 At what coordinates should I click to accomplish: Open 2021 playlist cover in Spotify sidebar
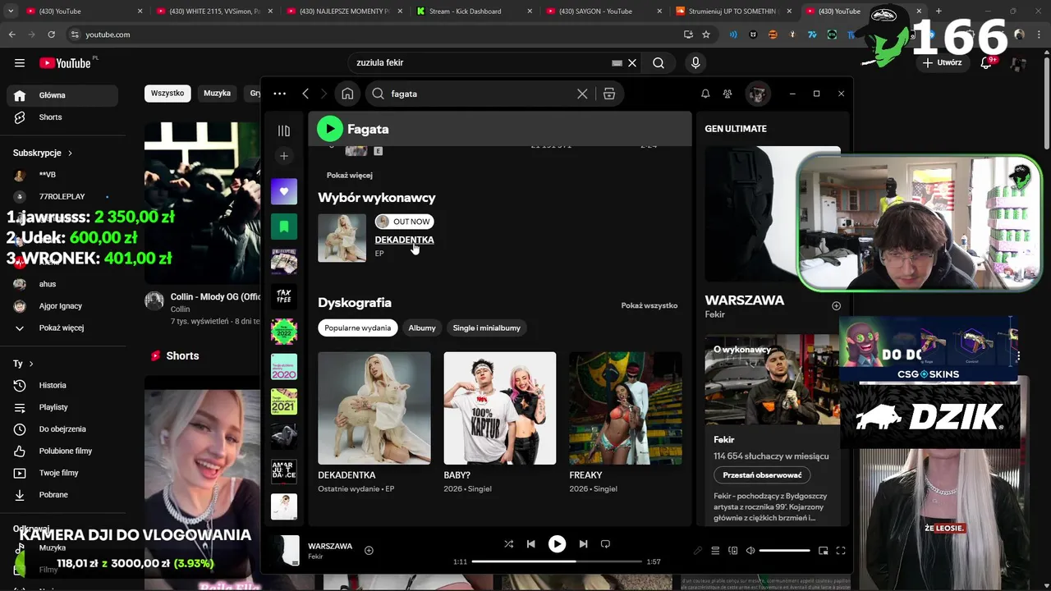coord(284,401)
